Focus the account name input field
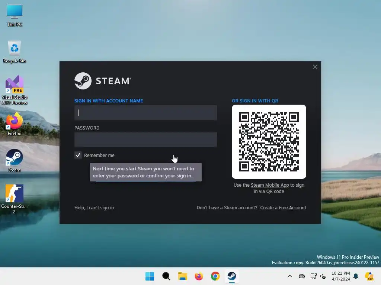The width and height of the screenshot is (381, 285). 145,113
